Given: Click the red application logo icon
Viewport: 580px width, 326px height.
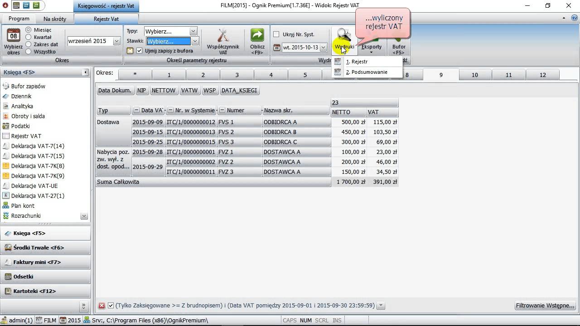Looking at the screenshot, I should (5, 5).
